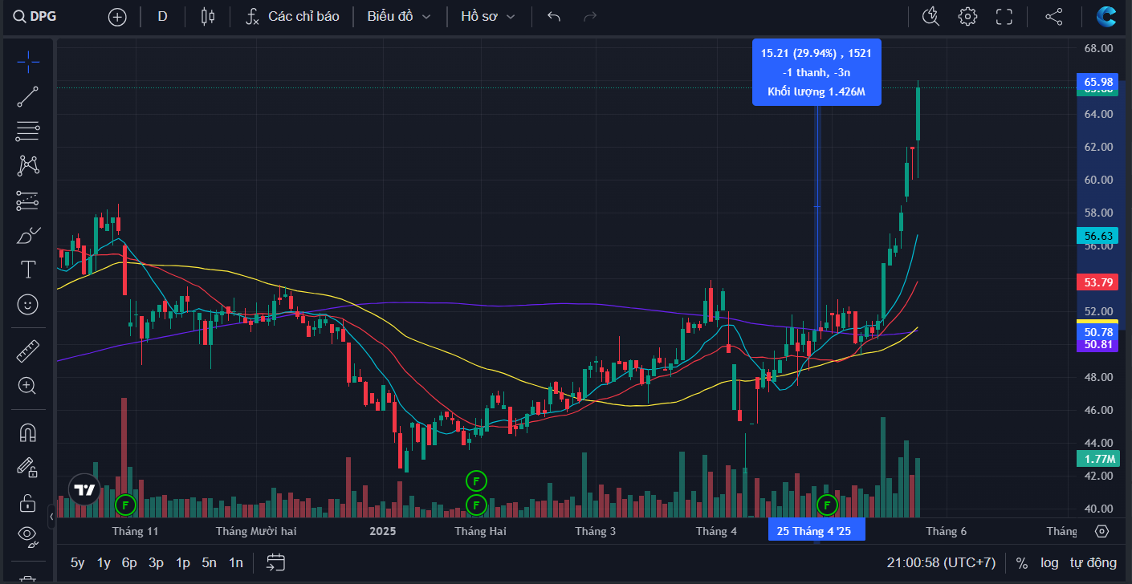Toggle lock all drawing tools

click(28, 502)
